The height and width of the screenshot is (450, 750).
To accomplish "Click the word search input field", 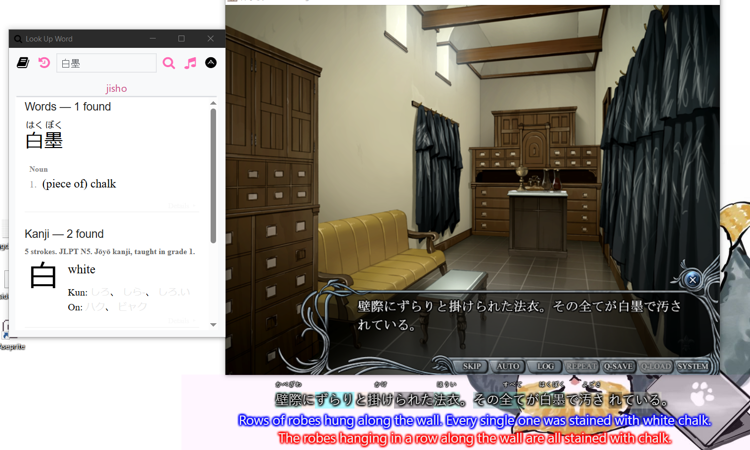I will (x=106, y=63).
